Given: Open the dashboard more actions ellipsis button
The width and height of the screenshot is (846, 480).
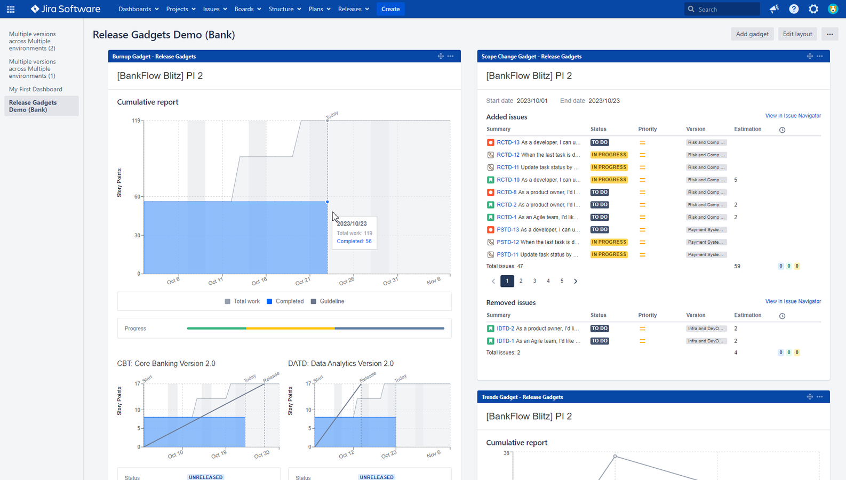Looking at the screenshot, I should (830, 34).
